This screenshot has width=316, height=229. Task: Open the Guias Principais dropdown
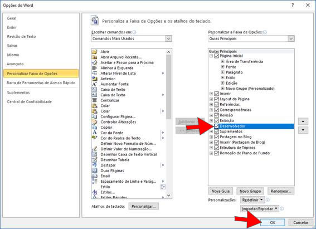(x=291, y=38)
